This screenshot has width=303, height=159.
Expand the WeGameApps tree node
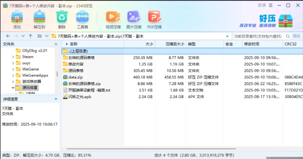coord(13,75)
